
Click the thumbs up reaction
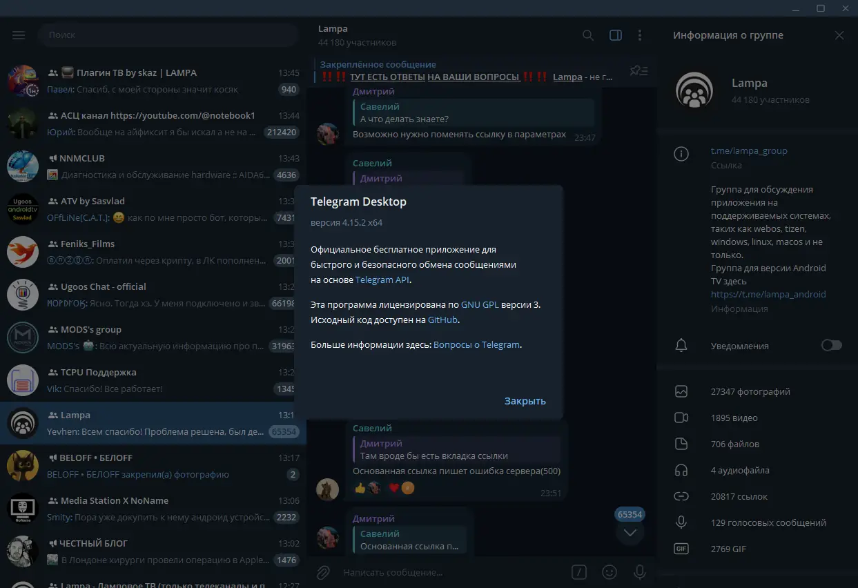[360, 488]
